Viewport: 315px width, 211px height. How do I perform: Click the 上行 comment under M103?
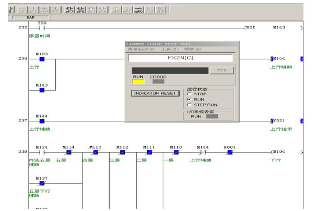34,67
